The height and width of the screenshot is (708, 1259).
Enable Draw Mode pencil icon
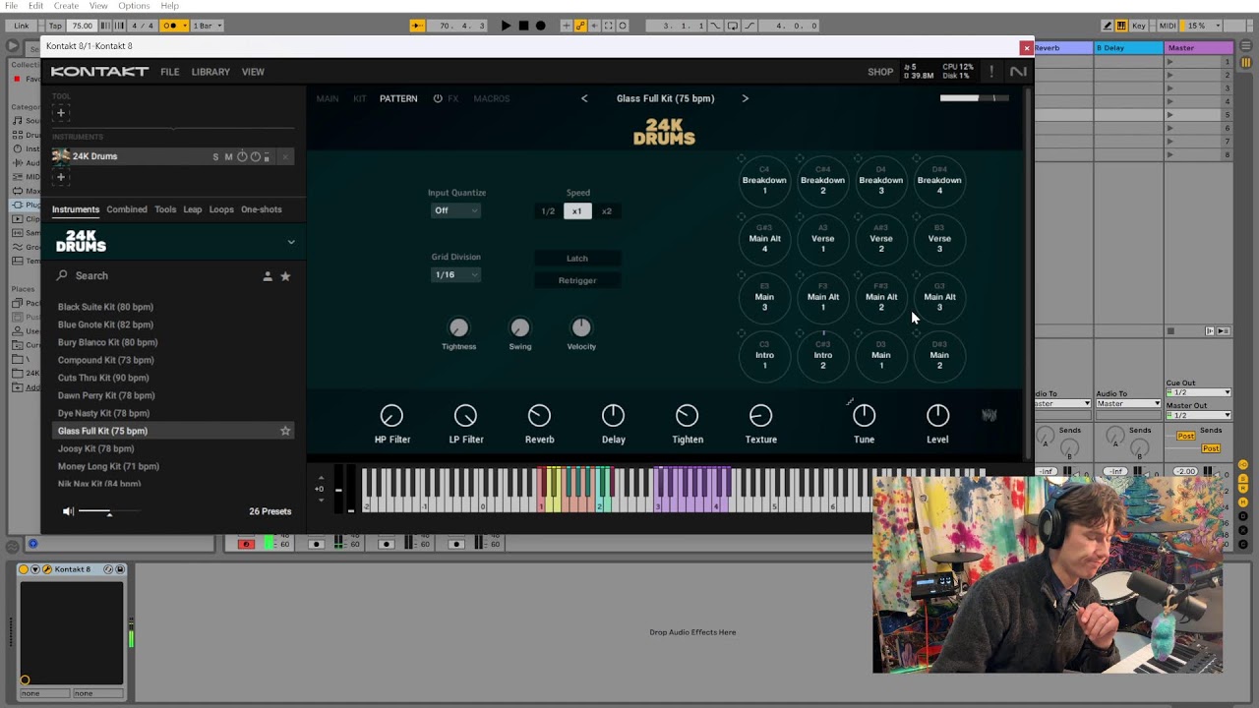[1108, 26]
